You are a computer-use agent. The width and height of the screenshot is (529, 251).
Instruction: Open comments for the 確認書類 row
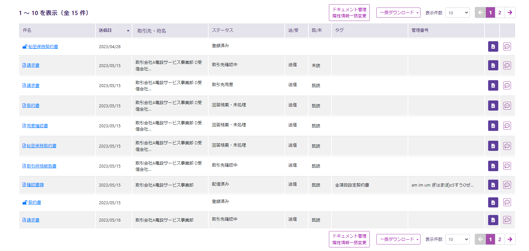coord(507,185)
